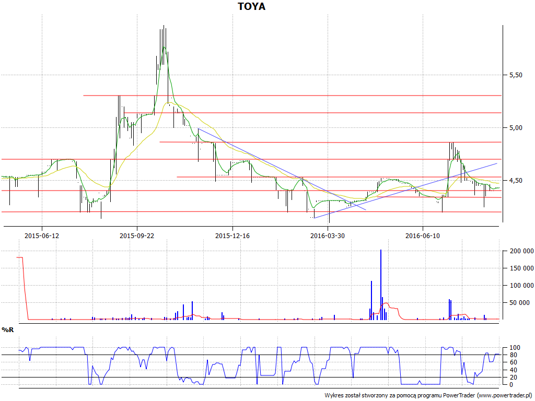
Task: Select the 2016-06-10 date label
Action: 423,235
